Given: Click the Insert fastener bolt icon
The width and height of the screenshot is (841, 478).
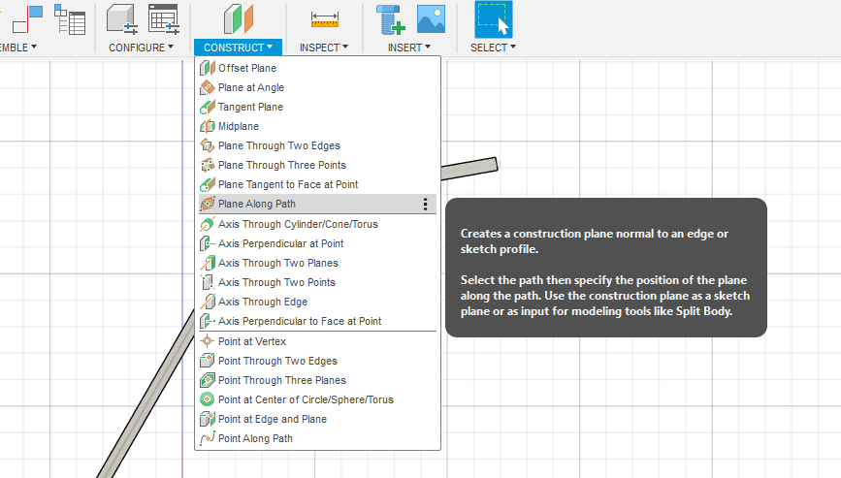Looking at the screenshot, I should tap(390, 19).
